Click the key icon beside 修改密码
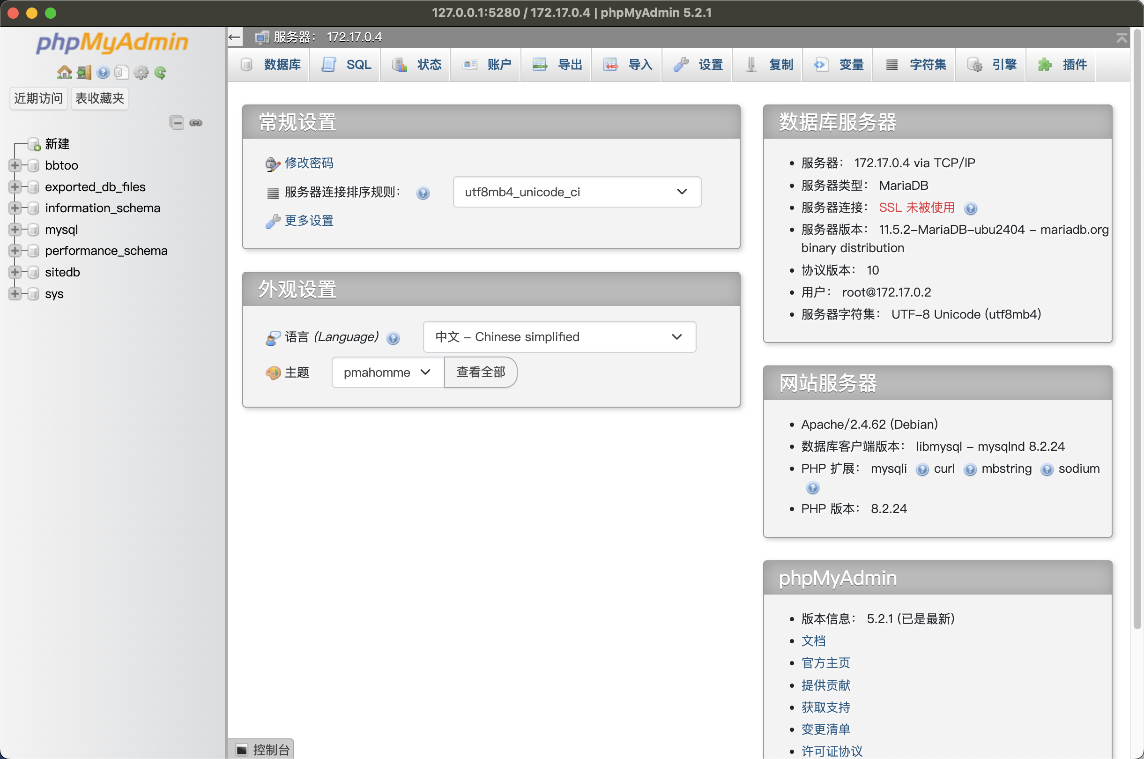This screenshot has height=759, width=1144. 273,164
